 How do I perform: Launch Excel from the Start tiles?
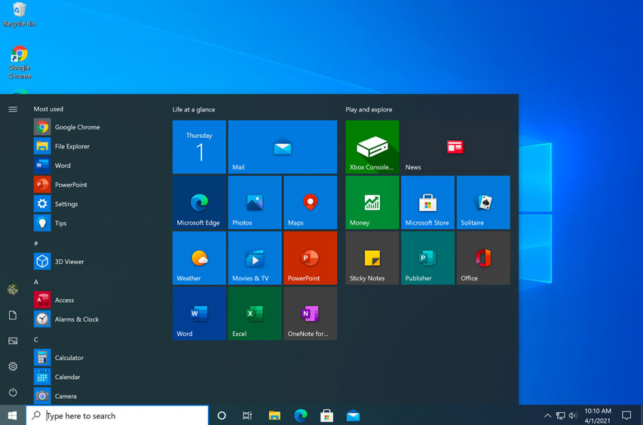(255, 313)
